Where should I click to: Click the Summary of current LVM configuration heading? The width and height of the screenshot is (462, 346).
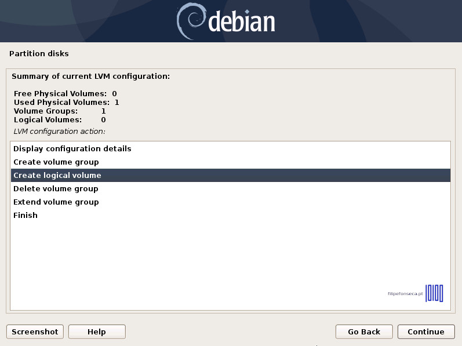(90, 77)
